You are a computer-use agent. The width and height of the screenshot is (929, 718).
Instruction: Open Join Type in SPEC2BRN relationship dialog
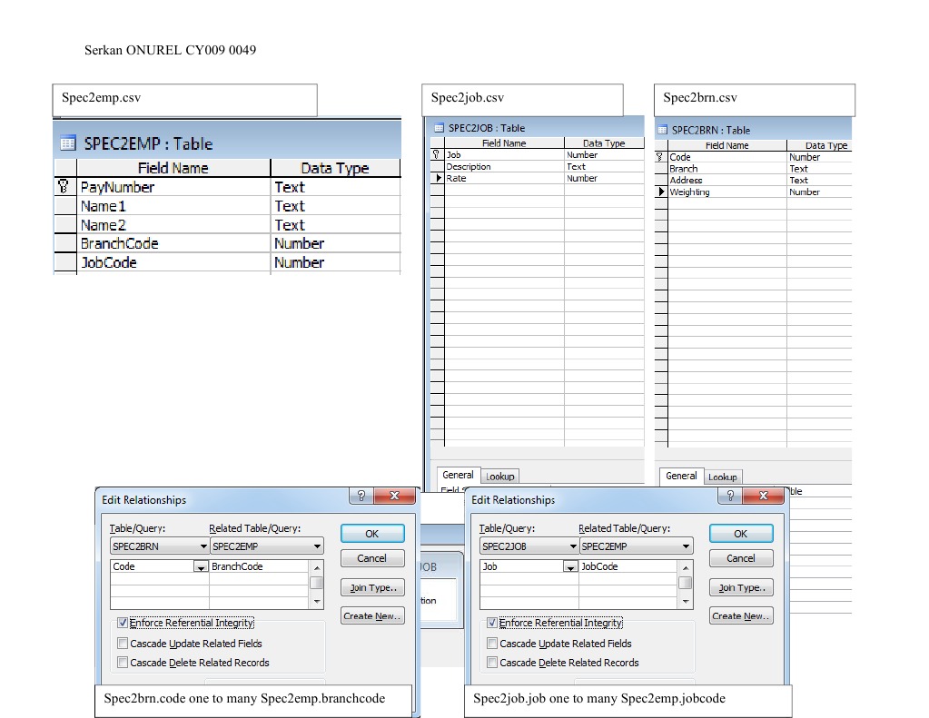[x=372, y=587]
